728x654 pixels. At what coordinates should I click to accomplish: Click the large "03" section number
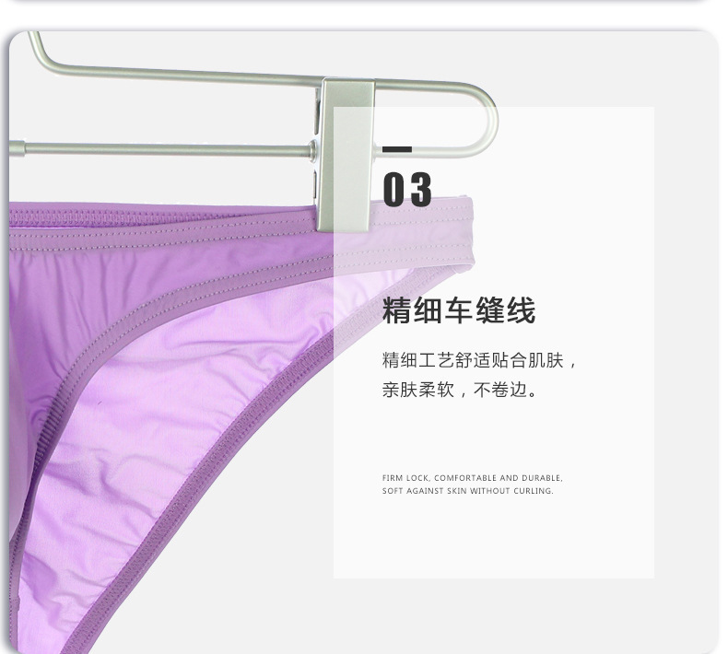pyautogui.click(x=407, y=189)
